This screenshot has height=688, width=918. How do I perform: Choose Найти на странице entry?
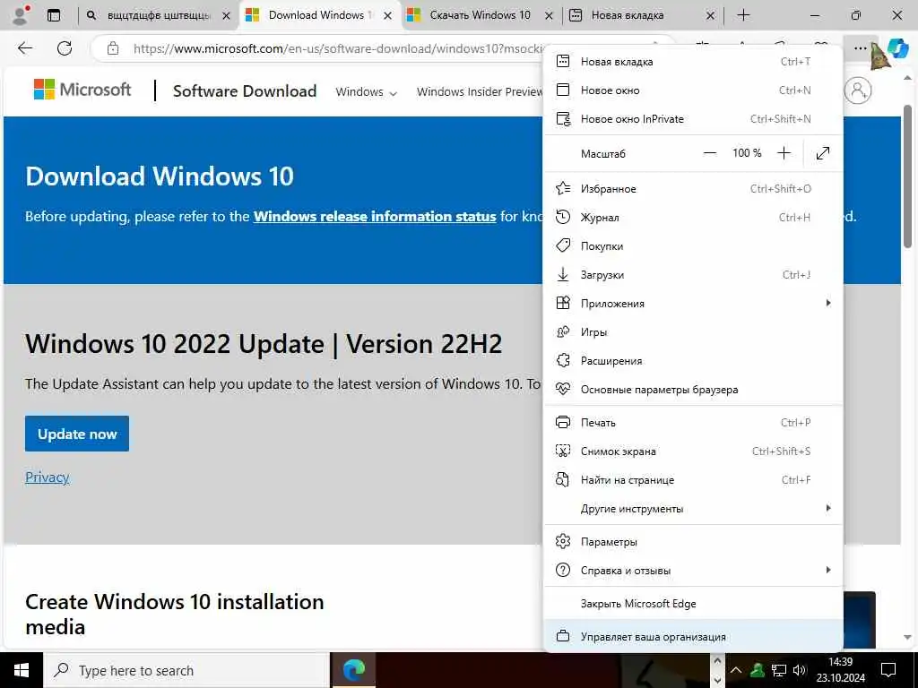(693, 480)
